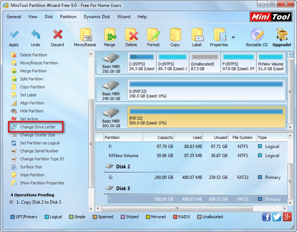Select the G: row under Disk 2
The height and width of the screenshot is (232, 297).
tap(191, 177)
